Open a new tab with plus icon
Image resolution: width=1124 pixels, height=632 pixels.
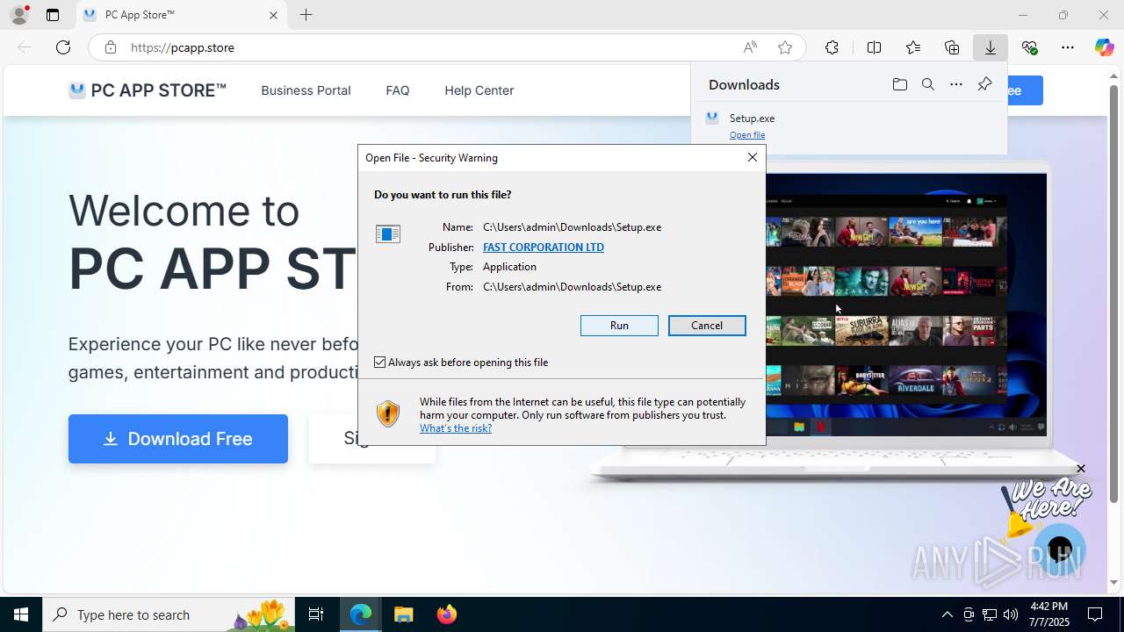point(306,15)
